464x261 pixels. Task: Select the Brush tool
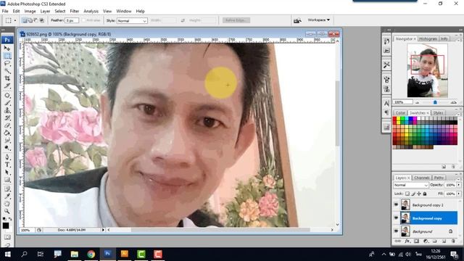click(x=7, y=103)
